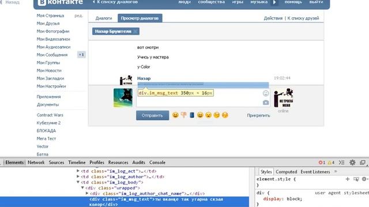Switch to the Network tab in DevTools
This screenshot has width=369, height=207.
(36, 162)
